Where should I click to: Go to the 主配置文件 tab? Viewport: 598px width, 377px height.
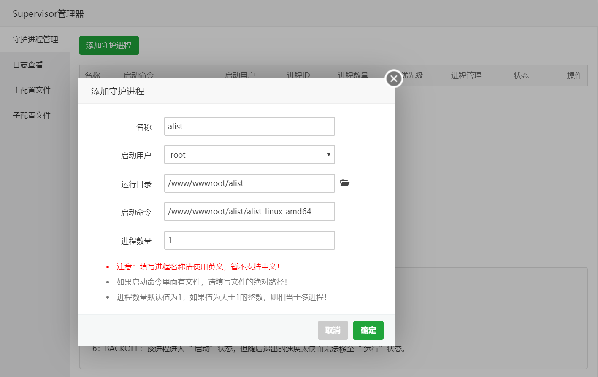coord(32,90)
